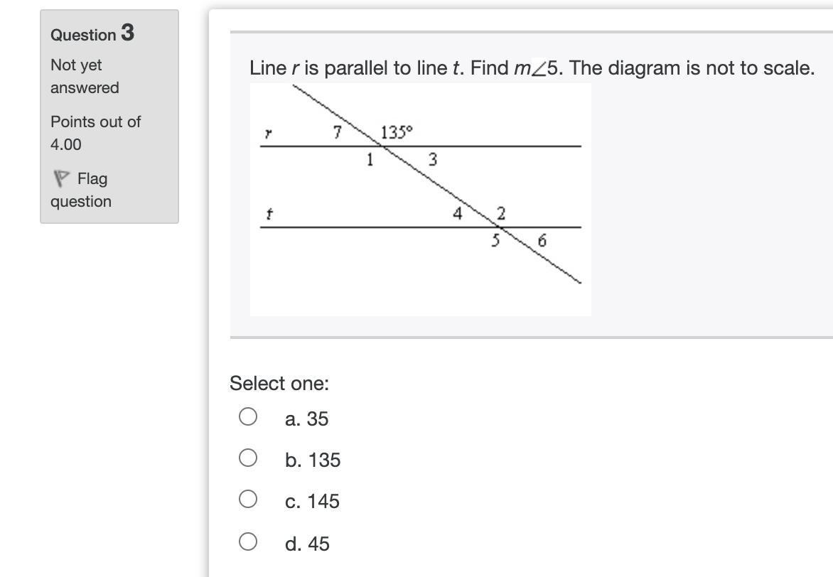Screen dimensions: 833x577
Task: Click the line r label in diagram
Action: pos(268,134)
